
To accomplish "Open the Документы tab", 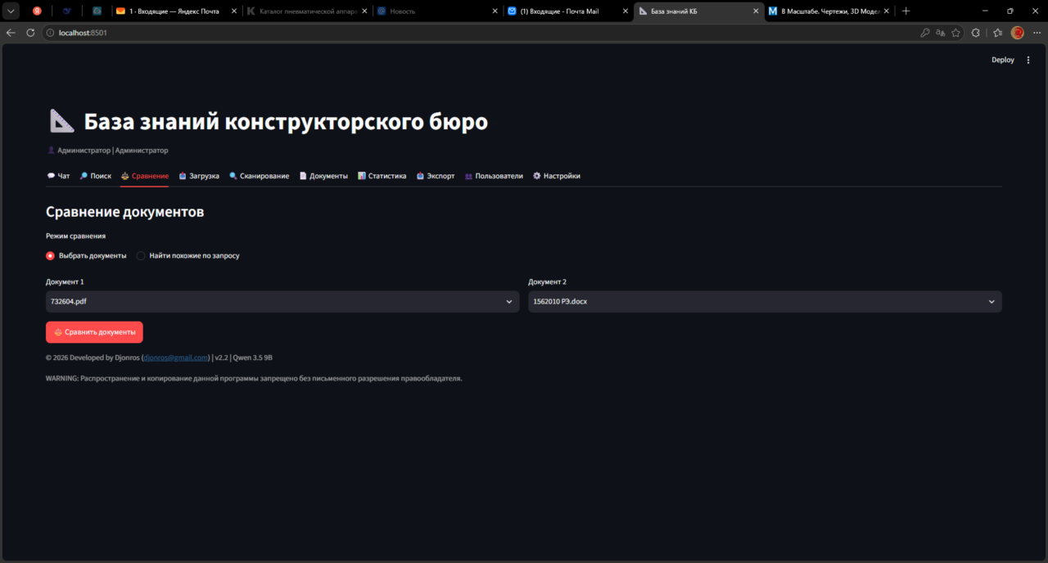I will (323, 176).
